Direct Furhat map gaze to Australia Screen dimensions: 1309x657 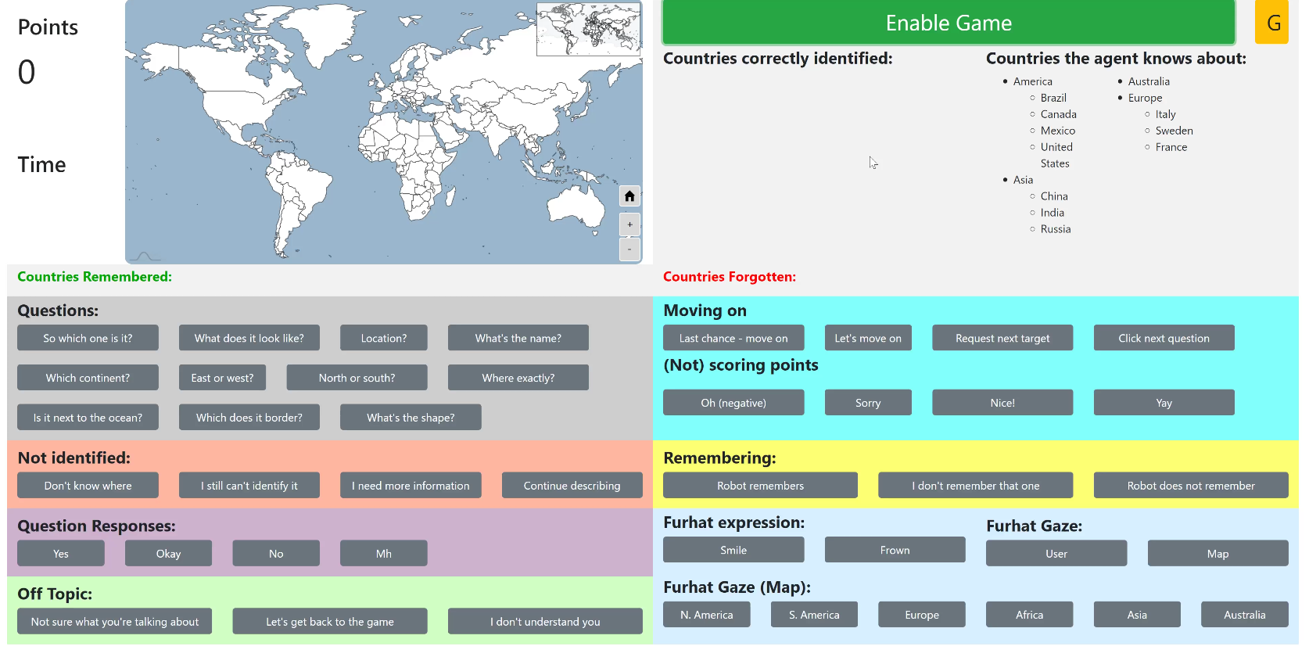1245,615
